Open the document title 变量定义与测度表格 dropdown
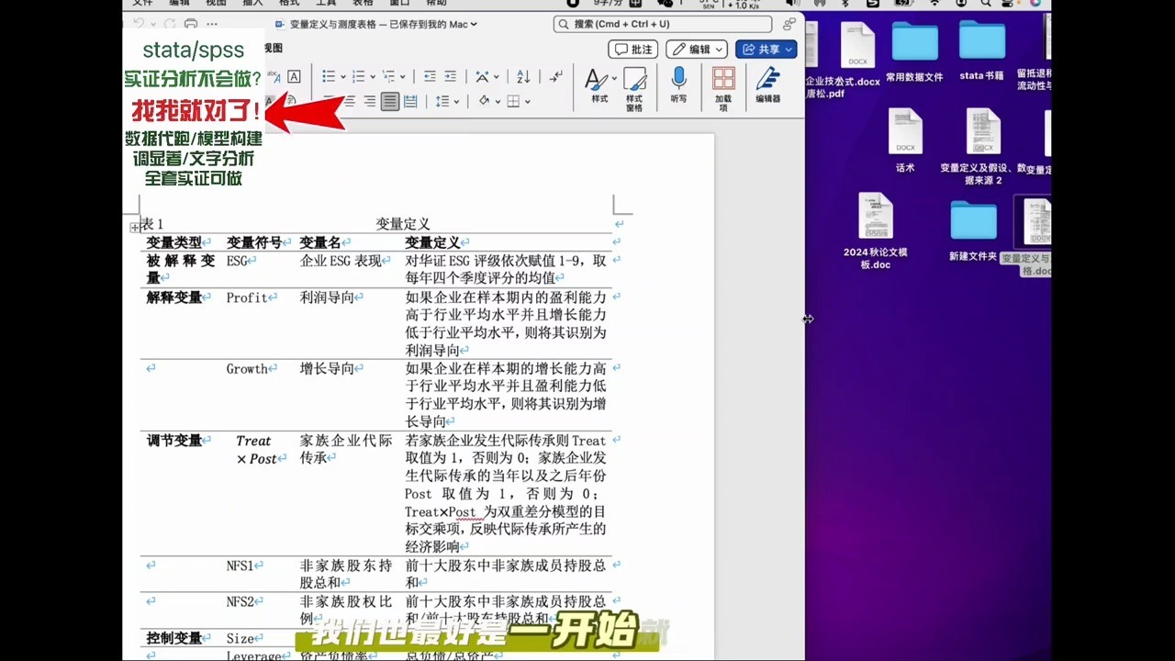1175x661 pixels. tap(384, 25)
